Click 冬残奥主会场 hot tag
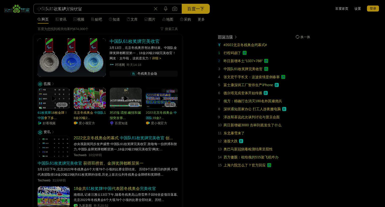The height and width of the screenshot is (207, 385). coord(144,73)
